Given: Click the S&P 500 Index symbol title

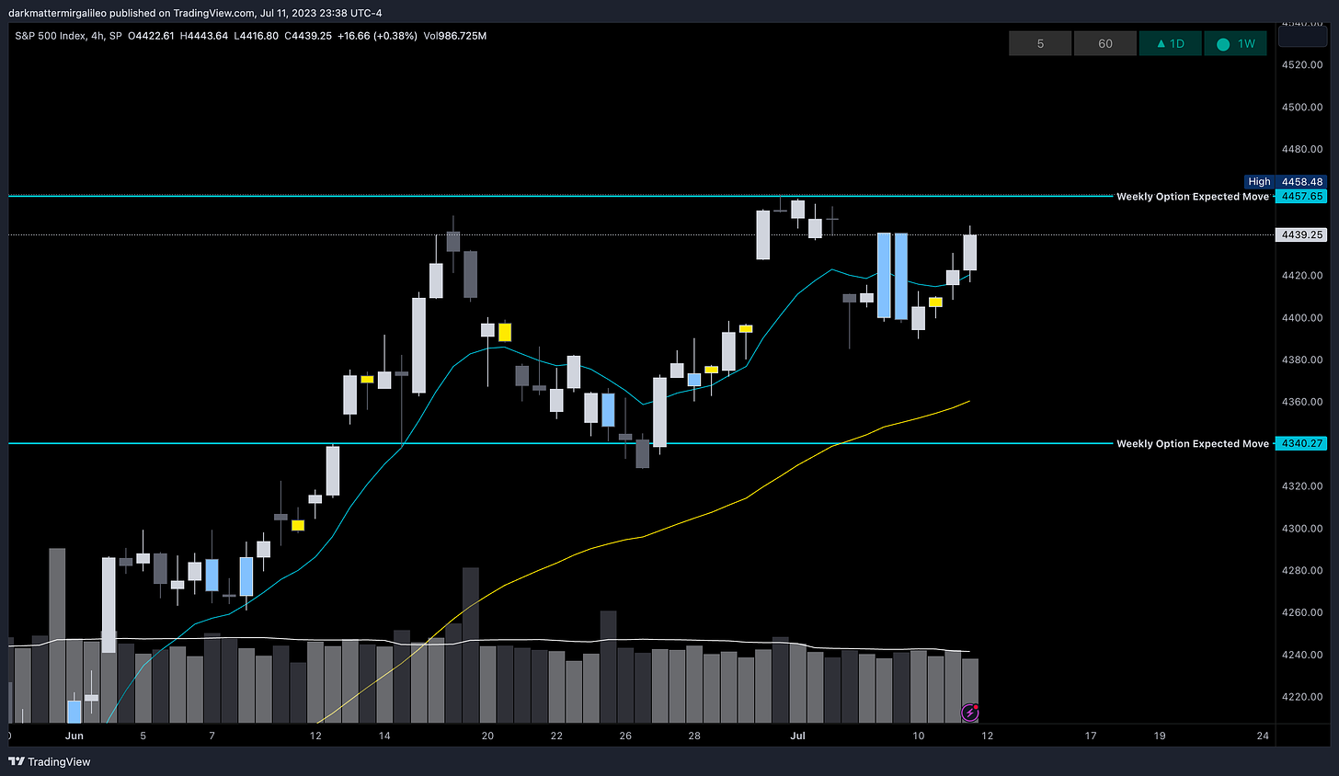Looking at the screenshot, I should click(68, 36).
